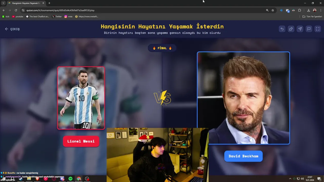Open the notification center icon

[x=319, y=179]
